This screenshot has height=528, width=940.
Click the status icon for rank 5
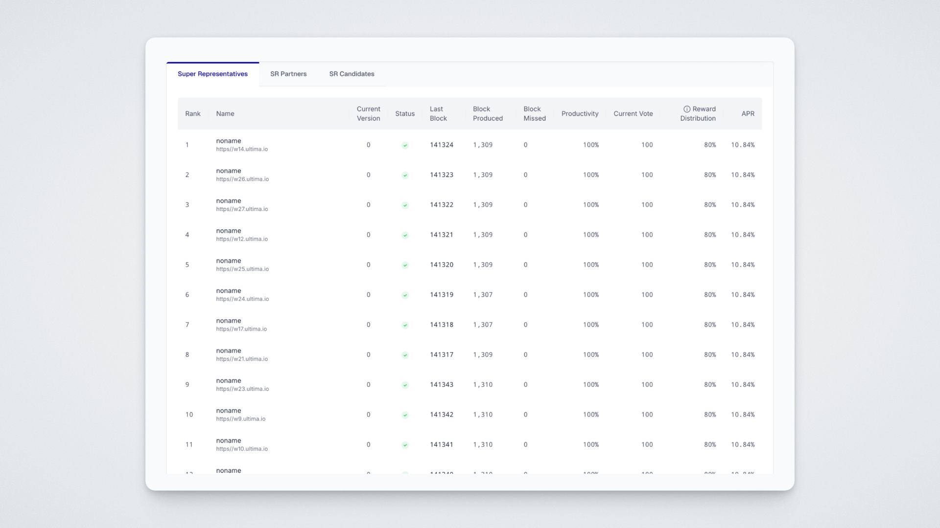pos(405,265)
